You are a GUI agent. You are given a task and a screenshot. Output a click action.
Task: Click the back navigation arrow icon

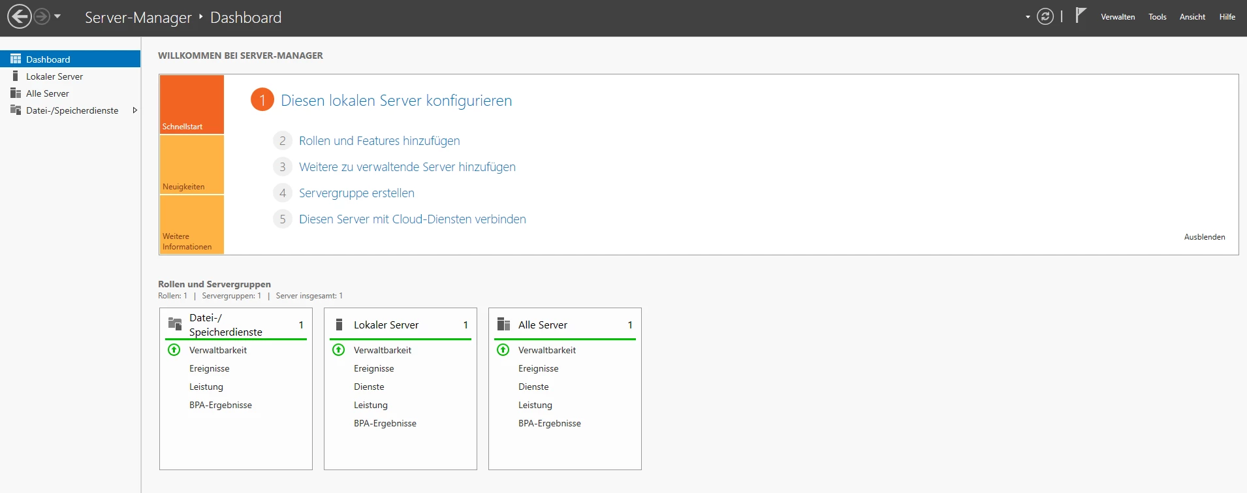click(20, 17)
